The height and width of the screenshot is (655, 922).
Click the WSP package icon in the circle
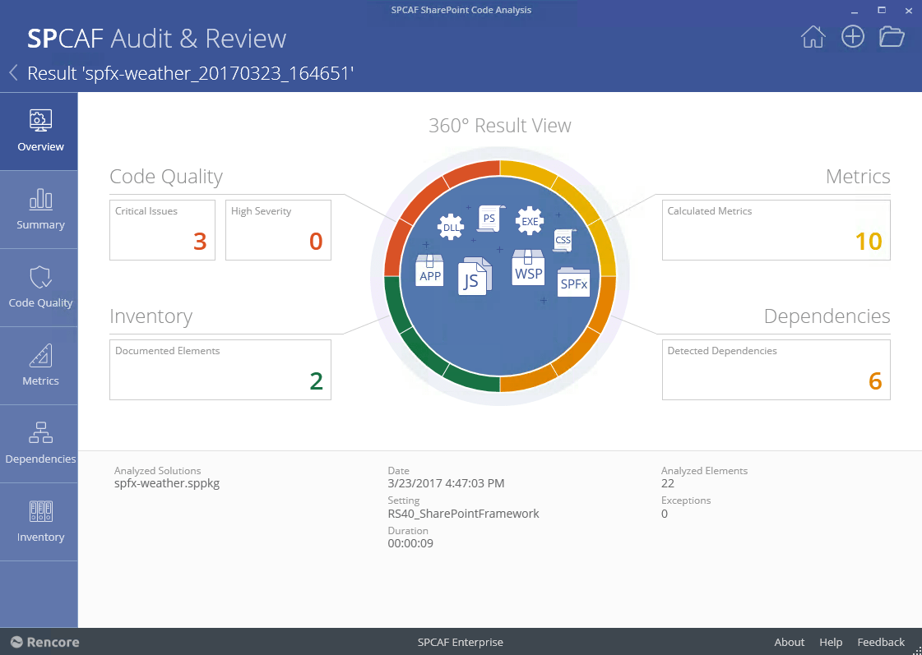[528, 268]
